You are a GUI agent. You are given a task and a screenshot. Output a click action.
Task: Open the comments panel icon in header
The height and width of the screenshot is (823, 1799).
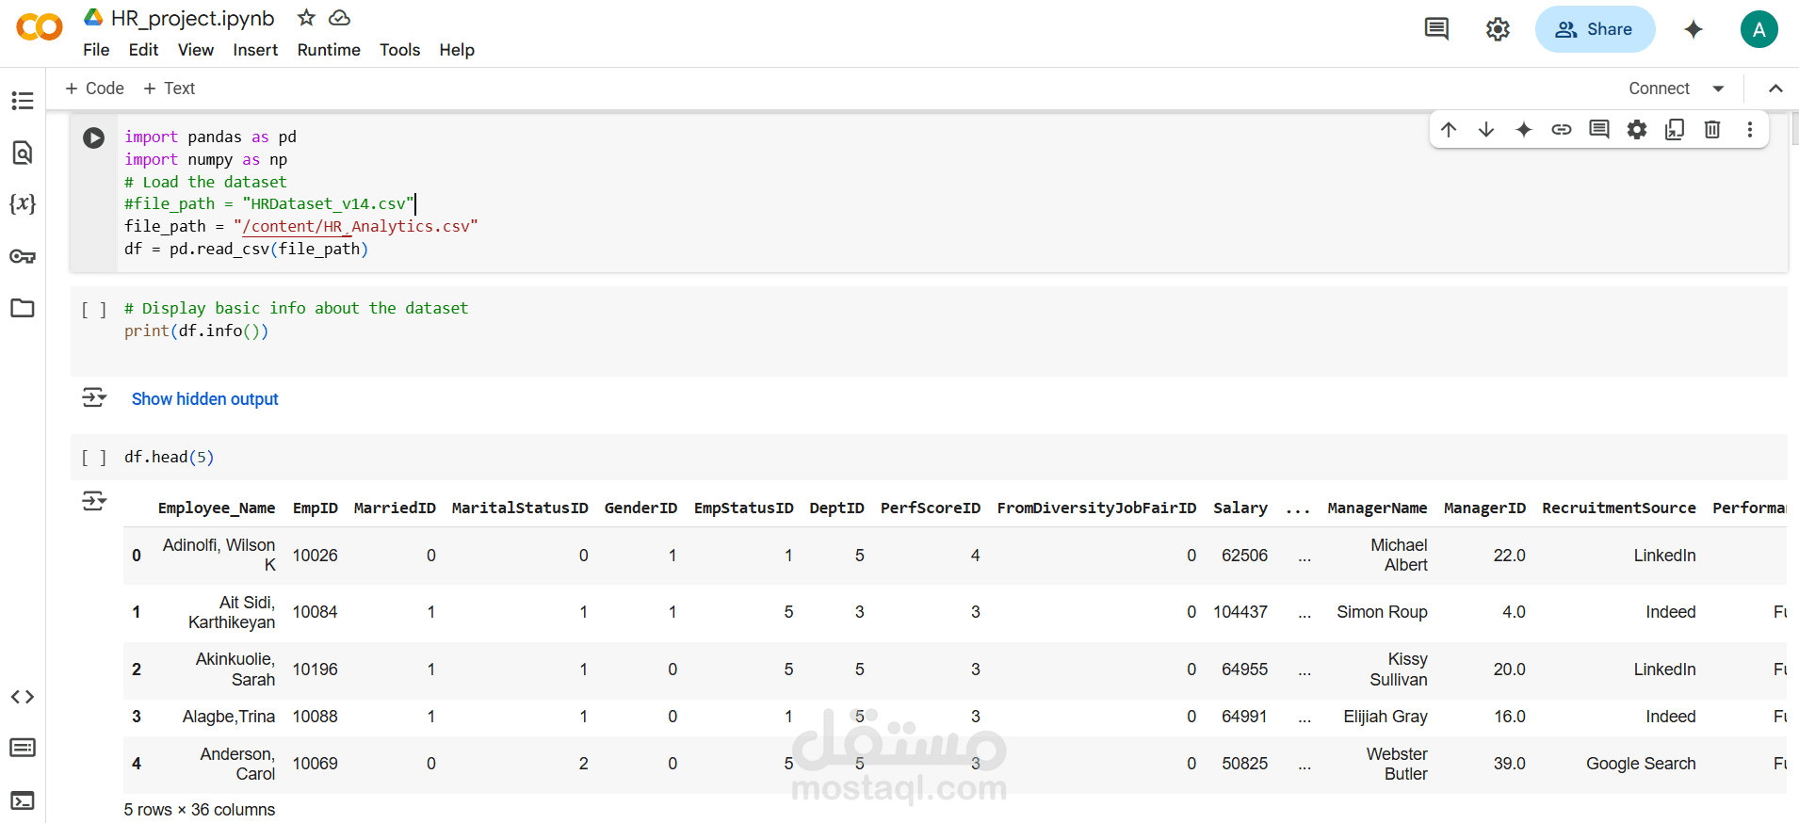1436,29
